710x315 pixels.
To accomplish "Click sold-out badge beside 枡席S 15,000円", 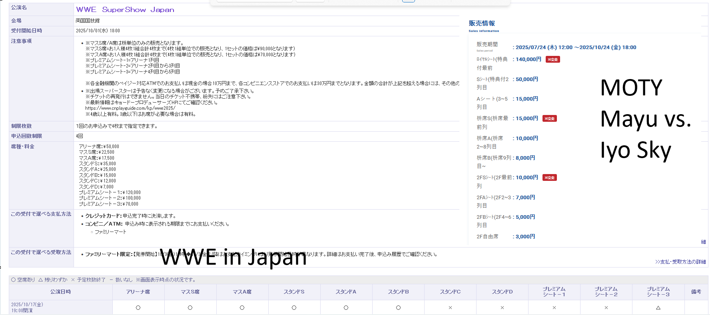I will (550, 119).
